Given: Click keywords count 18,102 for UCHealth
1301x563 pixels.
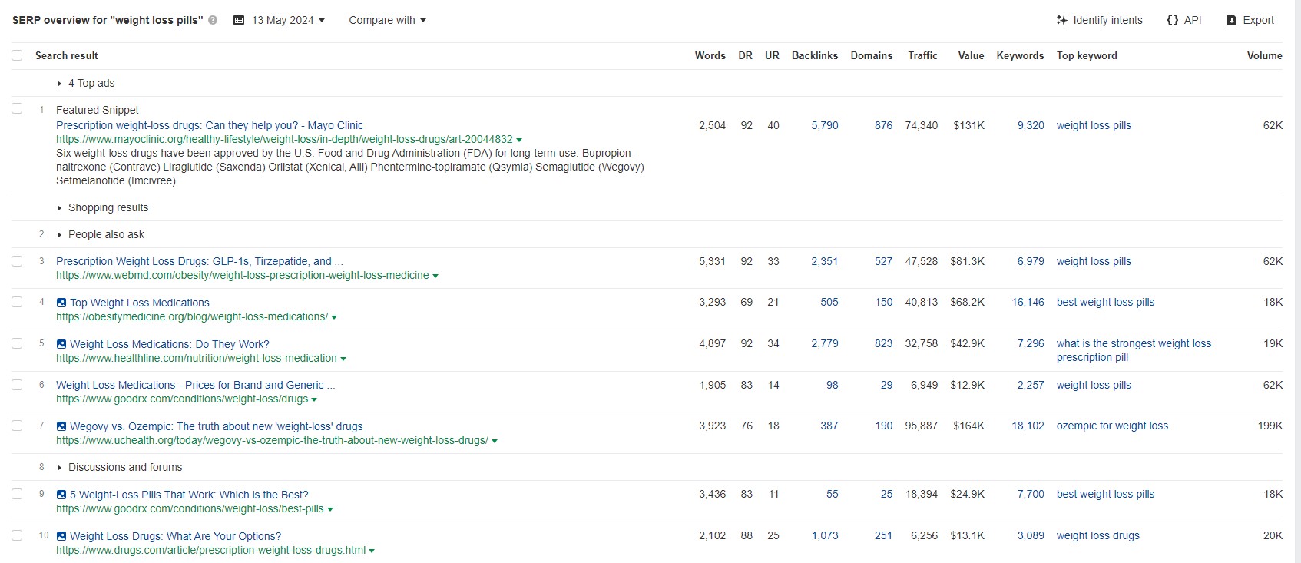Looking at the screenshot, I should pos(1028,426).
